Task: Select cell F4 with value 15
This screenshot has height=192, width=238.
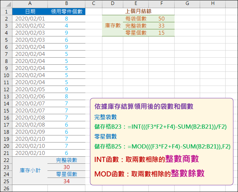Action: click(161, 33)
